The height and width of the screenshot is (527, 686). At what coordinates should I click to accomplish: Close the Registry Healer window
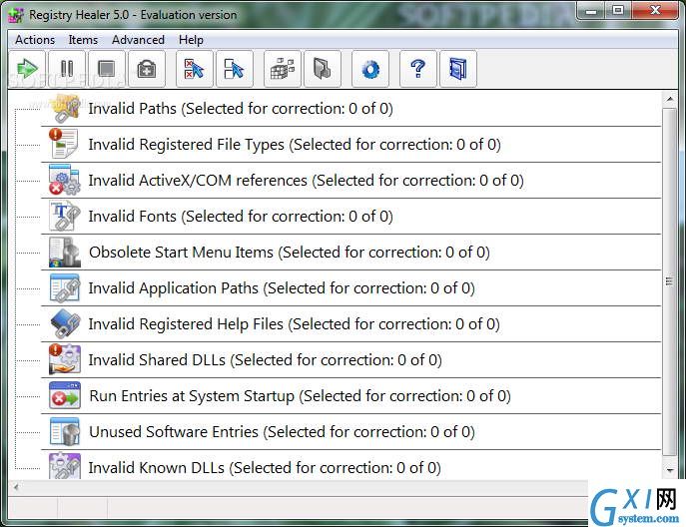655,11
